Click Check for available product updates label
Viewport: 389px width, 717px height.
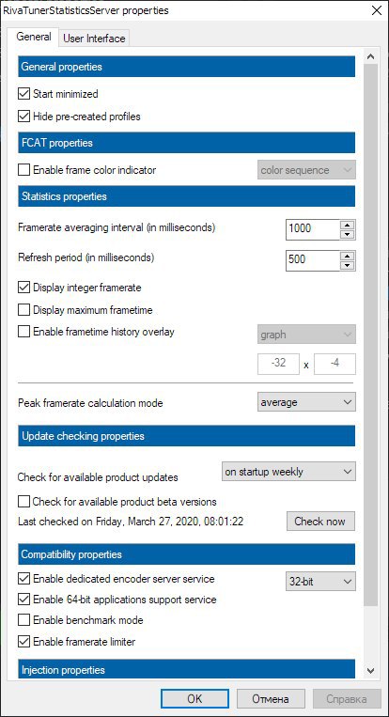coord(98,477)
